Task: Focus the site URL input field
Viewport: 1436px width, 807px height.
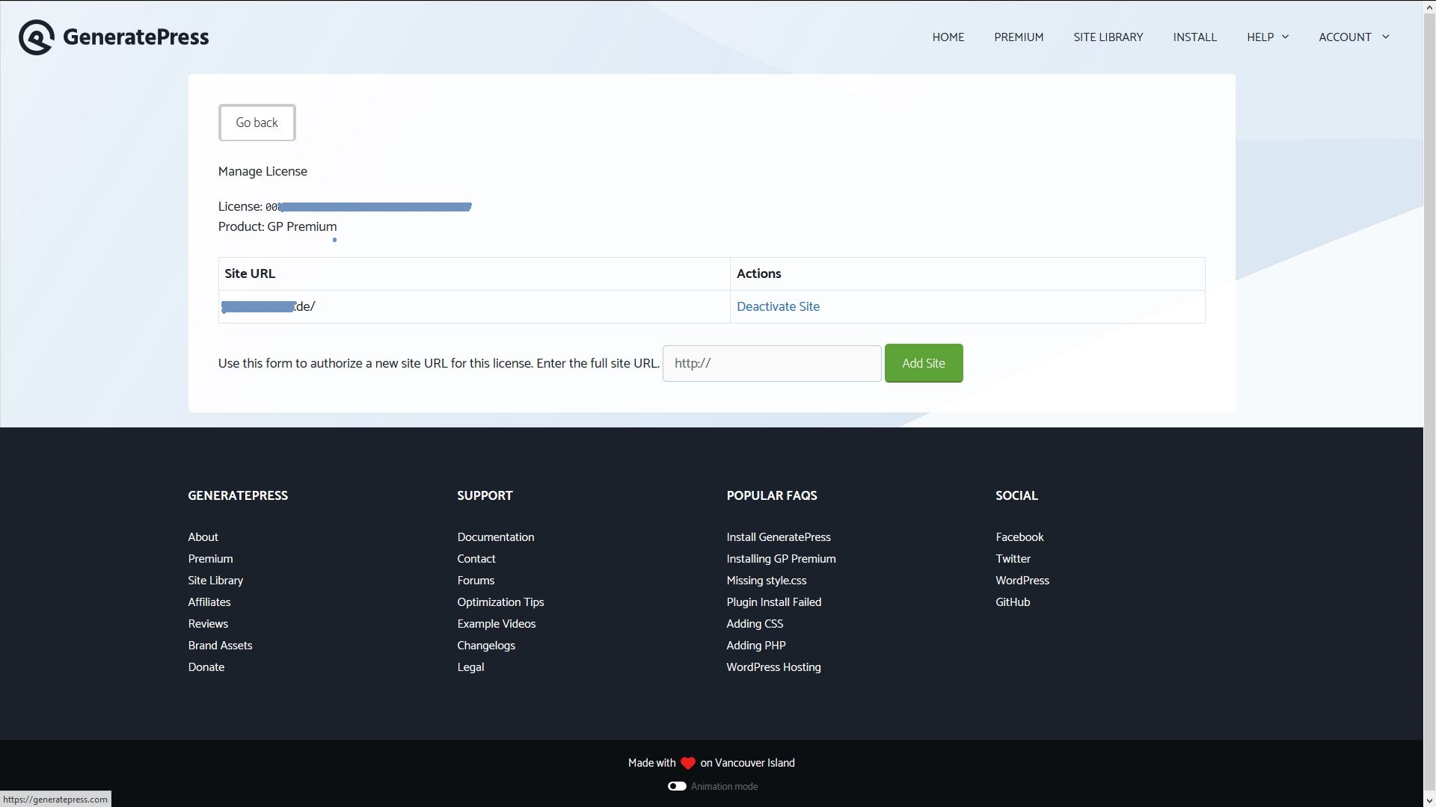Action: 771,363
